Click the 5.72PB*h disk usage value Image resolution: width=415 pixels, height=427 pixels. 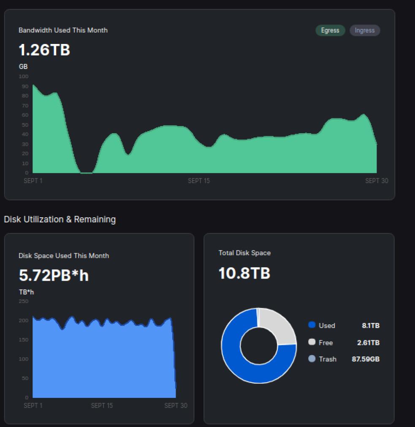pyautogui.click(x=54, y=275)
